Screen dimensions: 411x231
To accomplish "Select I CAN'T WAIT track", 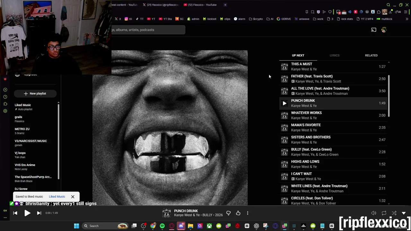I will 333,176.
